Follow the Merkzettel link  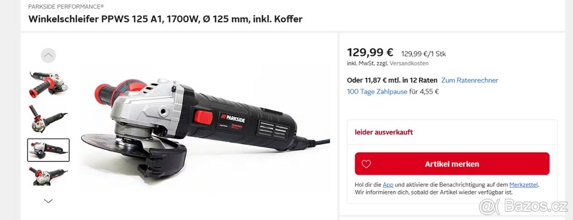click(527, 185)
